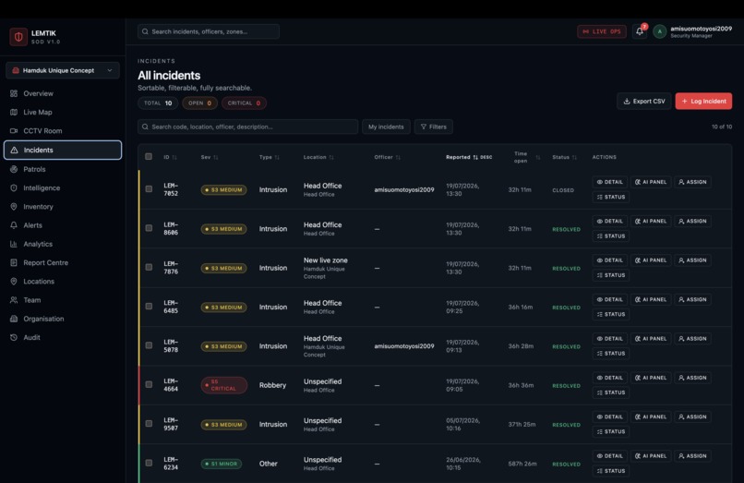Click the S1 MINOR severity badge

pyautogui.click(x=222, y=464)
